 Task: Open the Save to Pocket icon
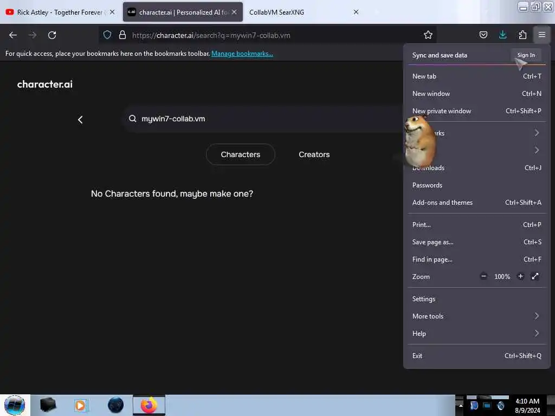pos(483,35)
